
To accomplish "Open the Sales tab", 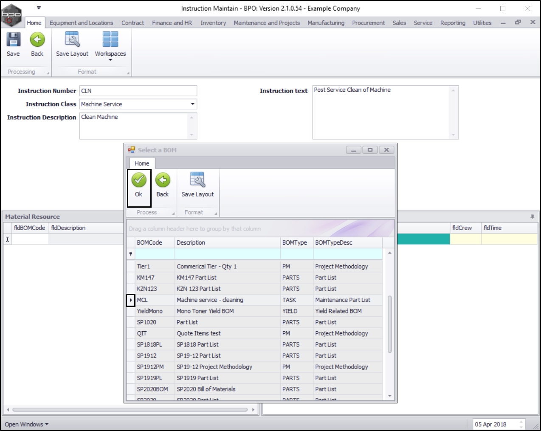I will (x=399, y=23).
